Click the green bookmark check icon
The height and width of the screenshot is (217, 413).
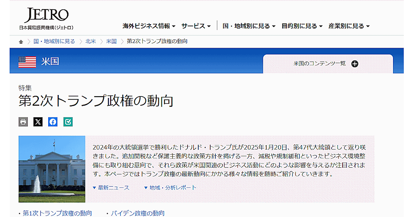point(68,122)
